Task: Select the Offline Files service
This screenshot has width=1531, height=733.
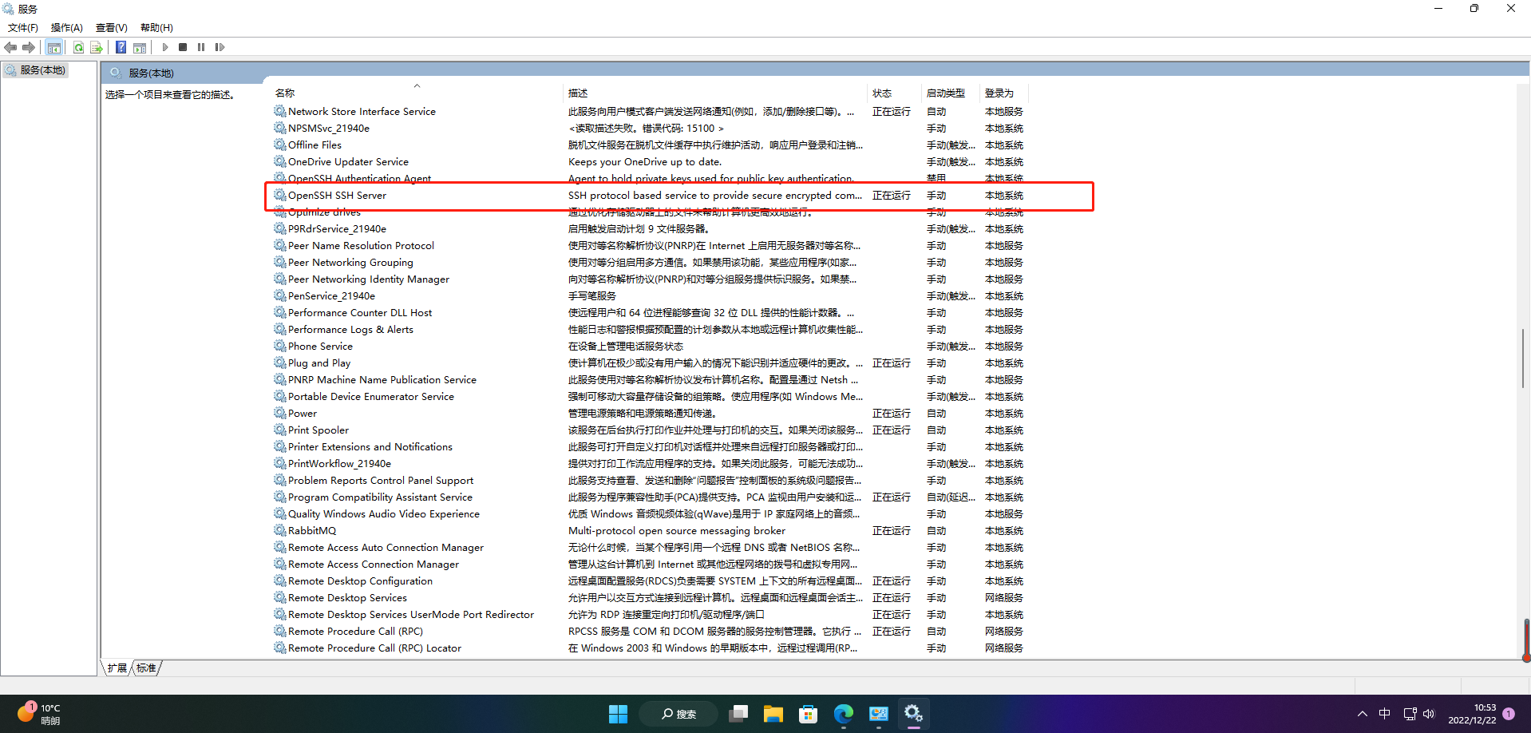Action: click(649, 145)
